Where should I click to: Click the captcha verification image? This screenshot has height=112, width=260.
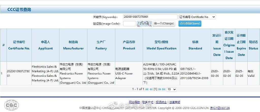tap(144, 24)
